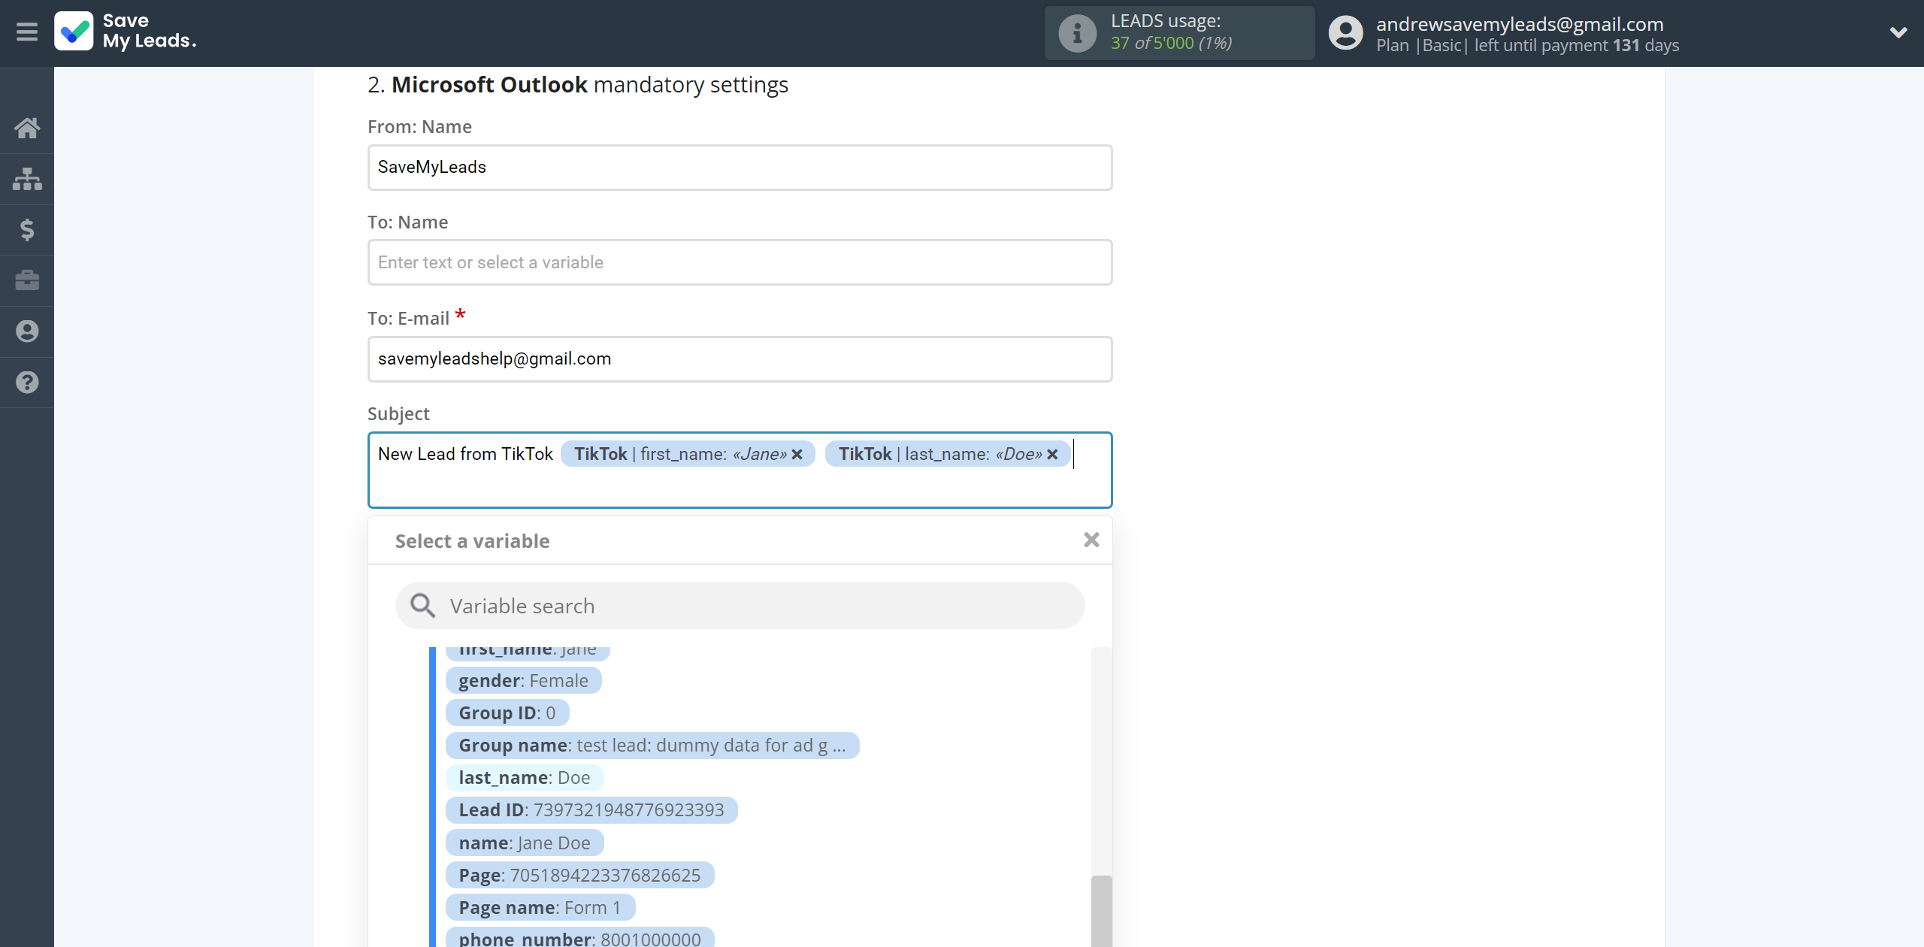Open the Billing dollar sidebar icon
Viewport: 1924px width, 947px height.
27,229
